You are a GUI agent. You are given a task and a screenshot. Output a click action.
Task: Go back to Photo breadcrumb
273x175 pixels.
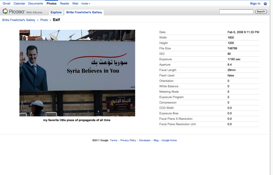(44, 20)
